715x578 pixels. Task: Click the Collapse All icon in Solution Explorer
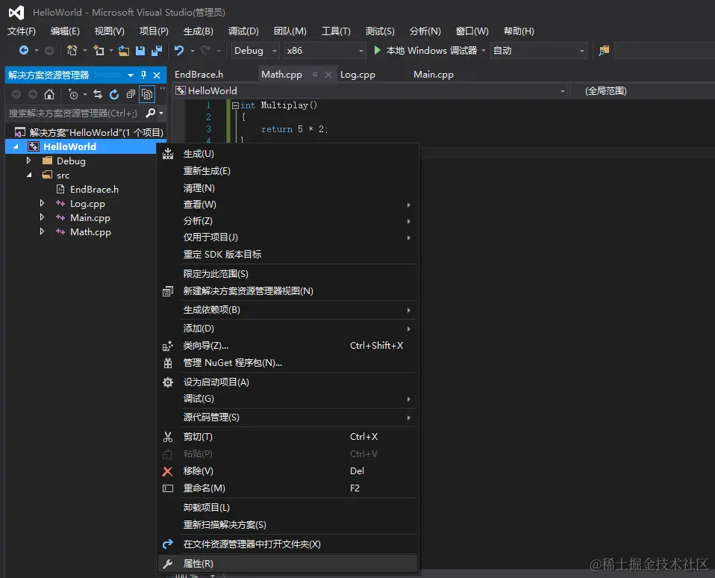coord(131,94)
